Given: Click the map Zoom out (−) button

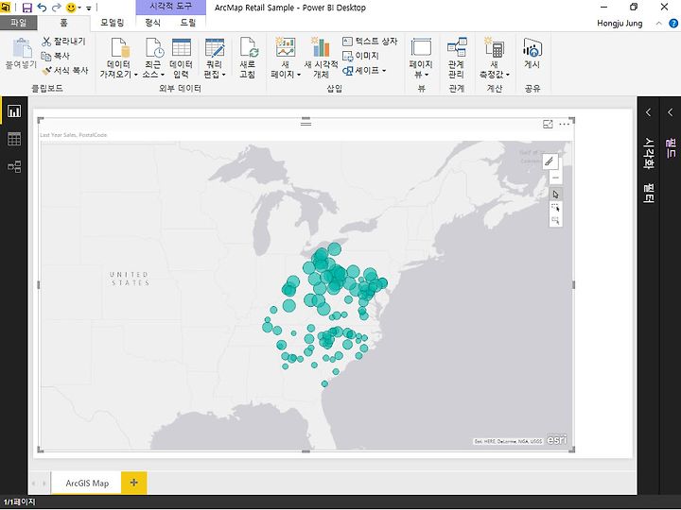Looking at the screenshot, I should [x=555, y=177].
